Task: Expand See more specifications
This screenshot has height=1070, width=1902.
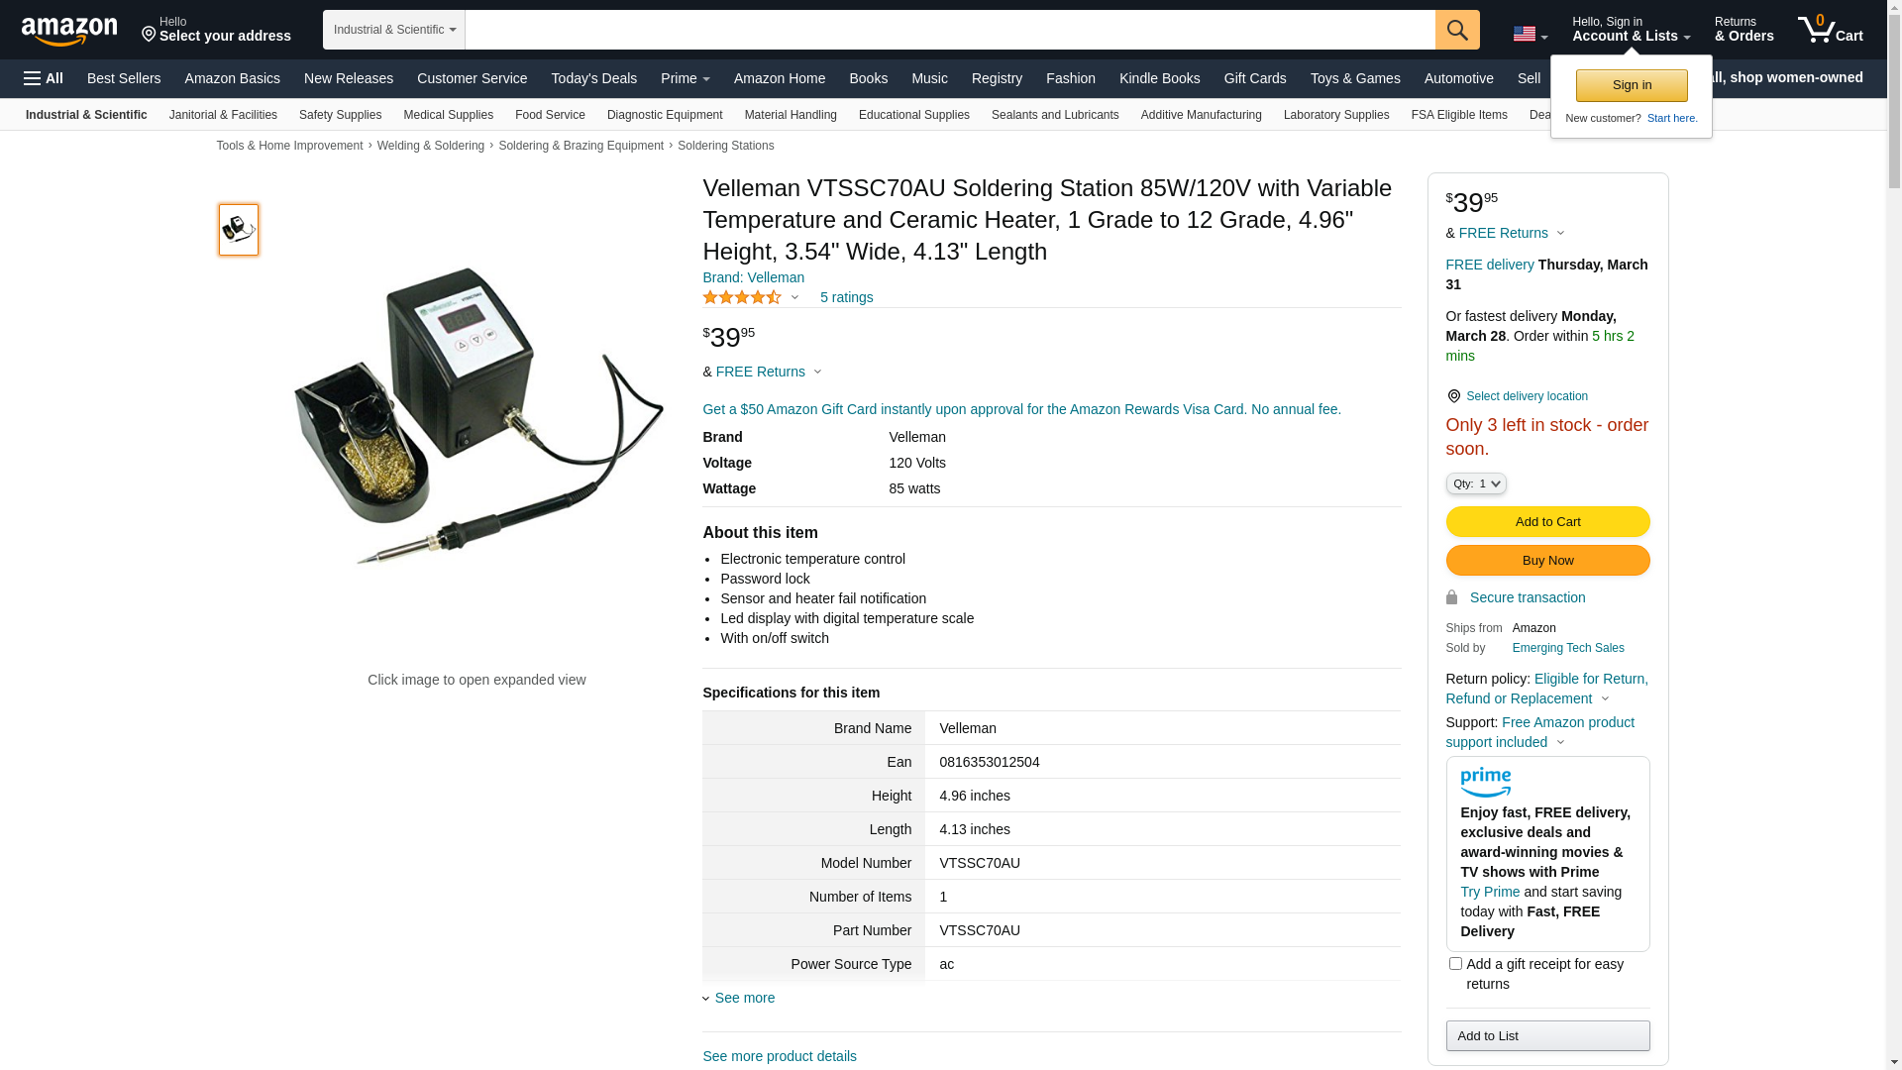Action: click(744, 998)
